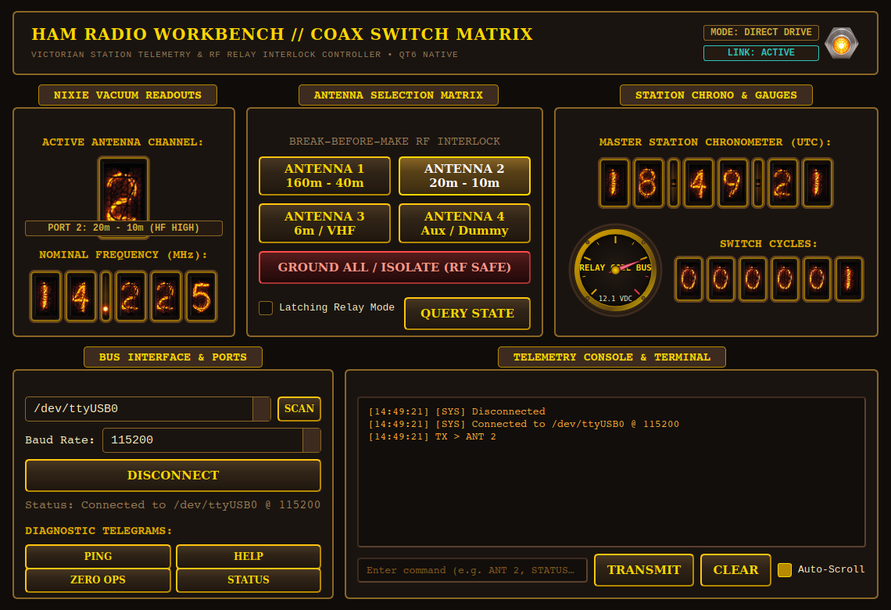Click the status text below Disconnect
Screen dimensions: 891x610
[x=173, y=505]
